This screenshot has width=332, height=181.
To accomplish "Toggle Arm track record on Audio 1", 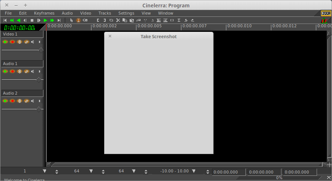I will pos(12,71).
